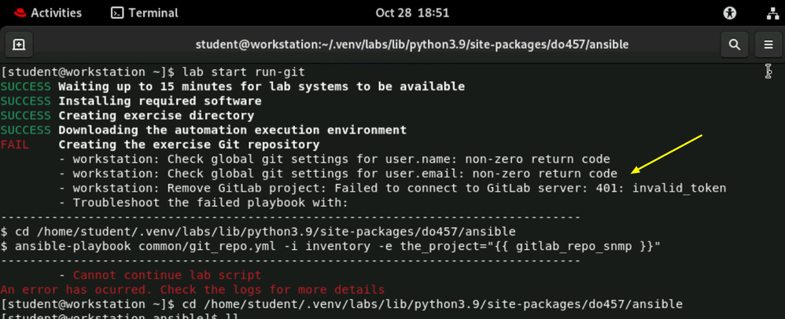785x319 pixels.
Task: Click the user.email check line
Action: [345, 174]
